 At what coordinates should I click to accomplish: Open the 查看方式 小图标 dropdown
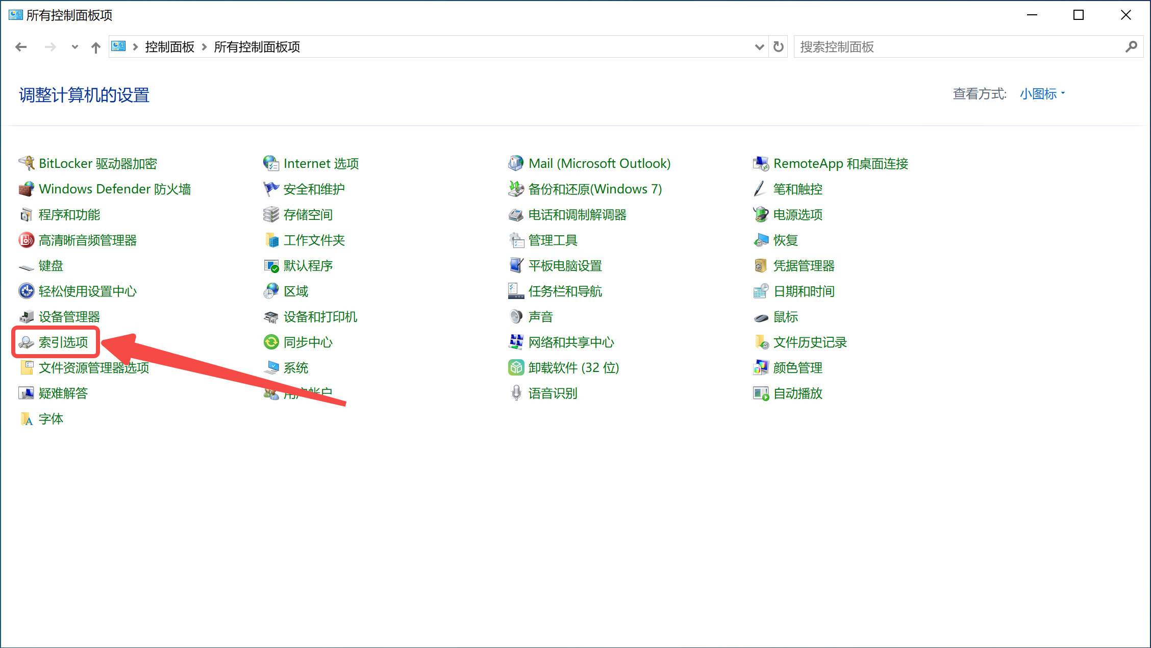click(x=1042, y=94)
